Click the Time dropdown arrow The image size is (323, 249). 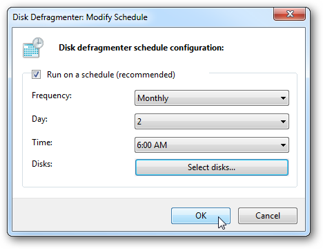[283, 145]
